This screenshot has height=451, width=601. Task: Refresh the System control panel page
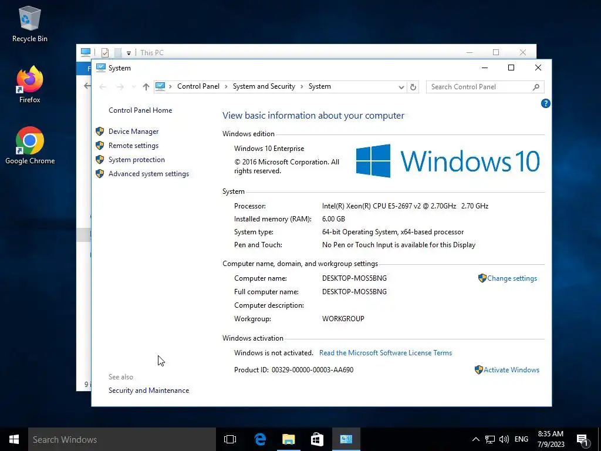[x=413, y=87]
